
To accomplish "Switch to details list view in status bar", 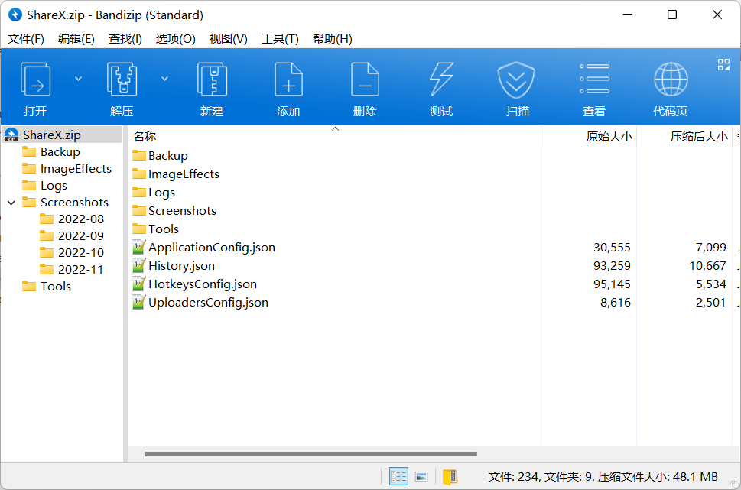I will (398, 476).
